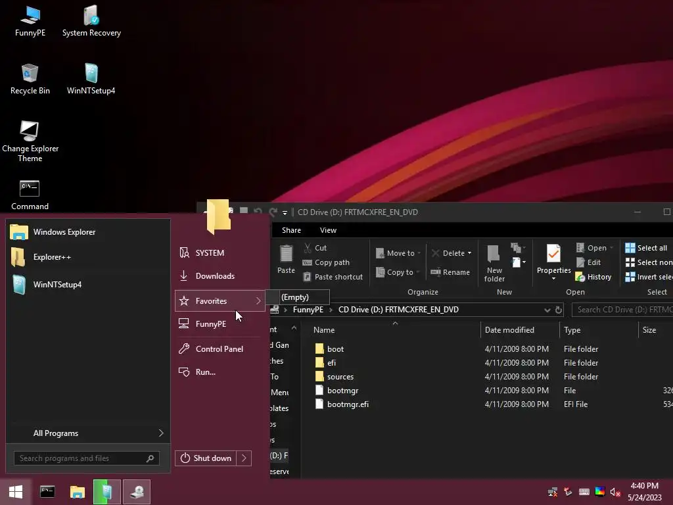Click FunnyPE in address breadcrumb
This screenshot has width=673, height=505.
[x=308, y=310]
